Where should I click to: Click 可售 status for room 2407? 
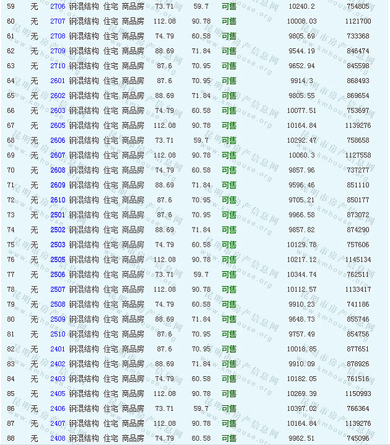228,423
